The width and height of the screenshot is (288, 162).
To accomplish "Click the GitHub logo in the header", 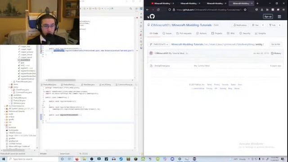I will [x=152, y=17].
